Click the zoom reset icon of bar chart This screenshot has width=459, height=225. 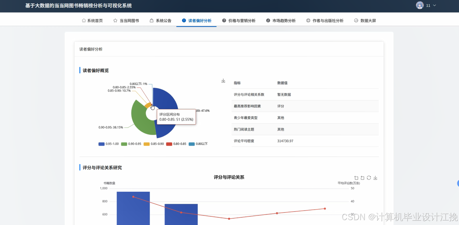click(x=362, y=178)
